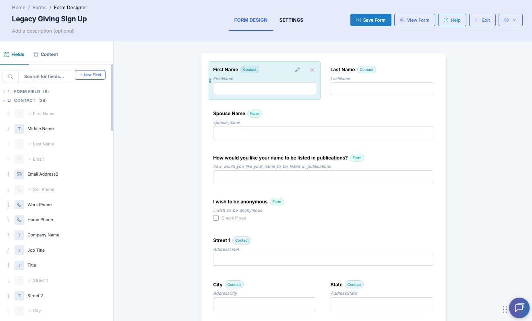Image resolution: width=532 pixels, height=321 pixels.
Task: Click 'Add a description (optional)' text
Action: pos(43,31)
